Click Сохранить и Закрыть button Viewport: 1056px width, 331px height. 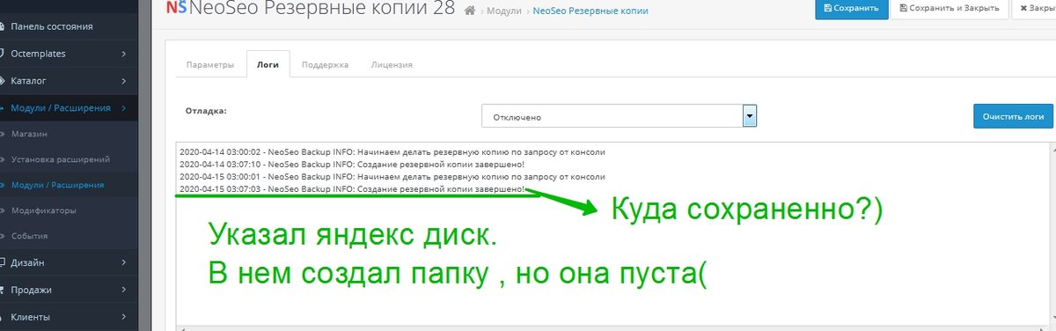(949, 9)
